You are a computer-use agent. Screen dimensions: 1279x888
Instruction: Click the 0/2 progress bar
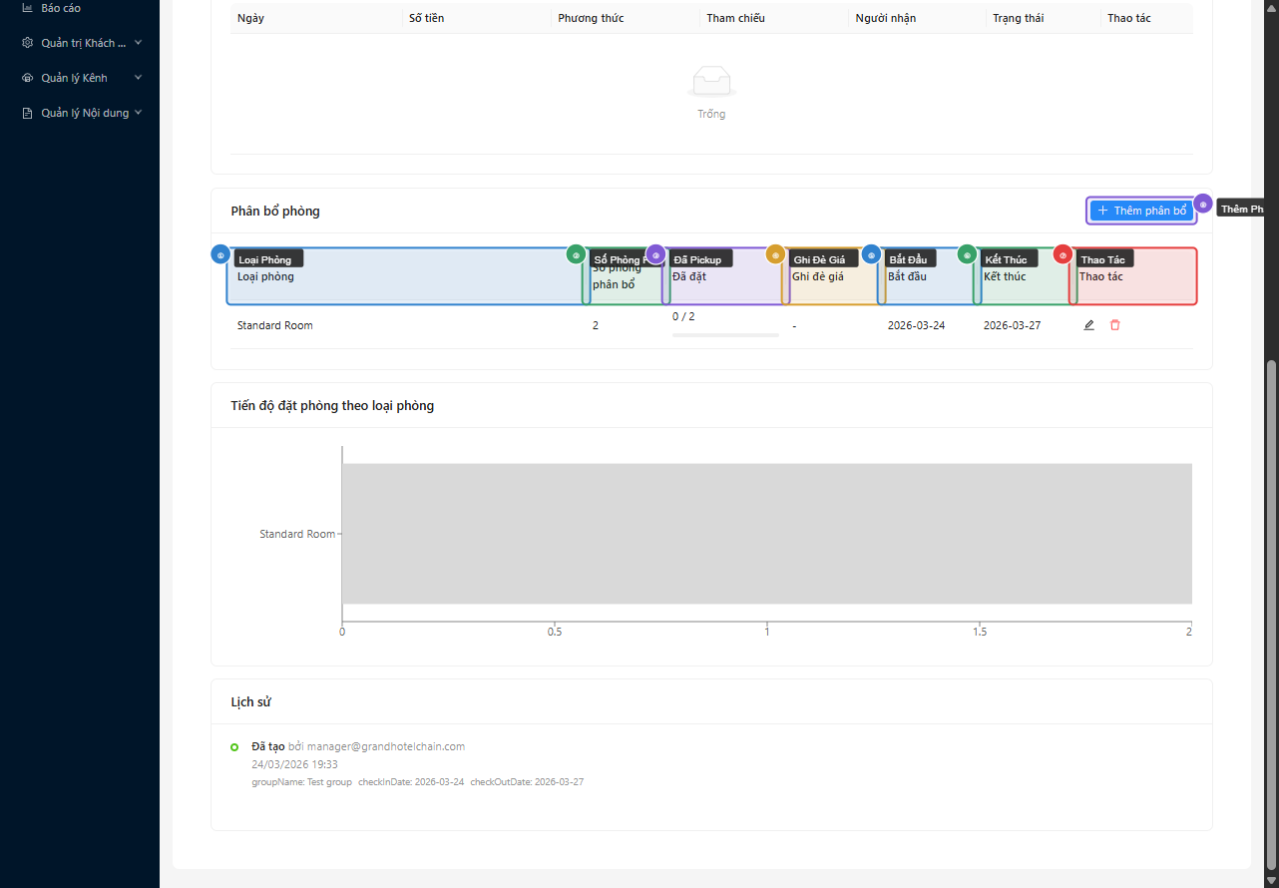click(x=725, y=333)
